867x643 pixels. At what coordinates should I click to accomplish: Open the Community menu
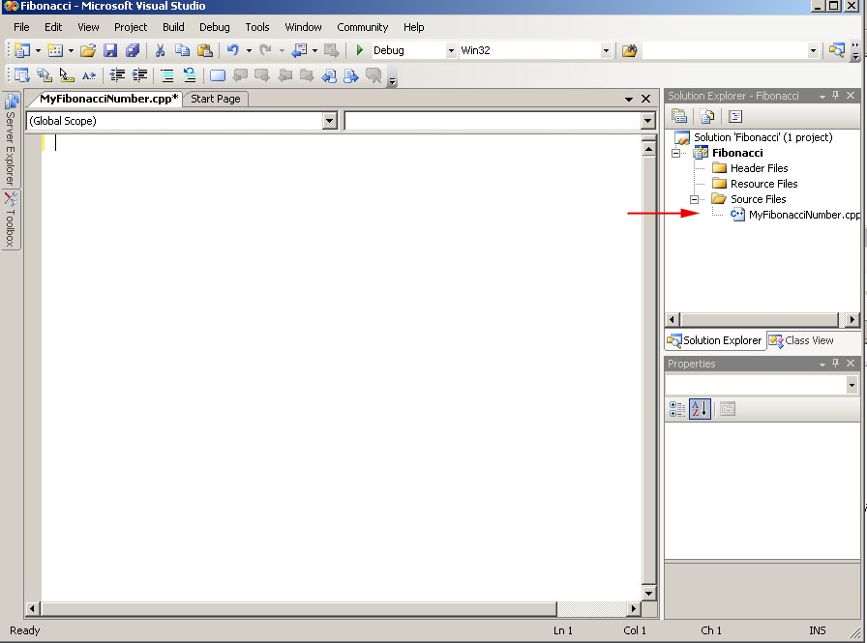363,27
